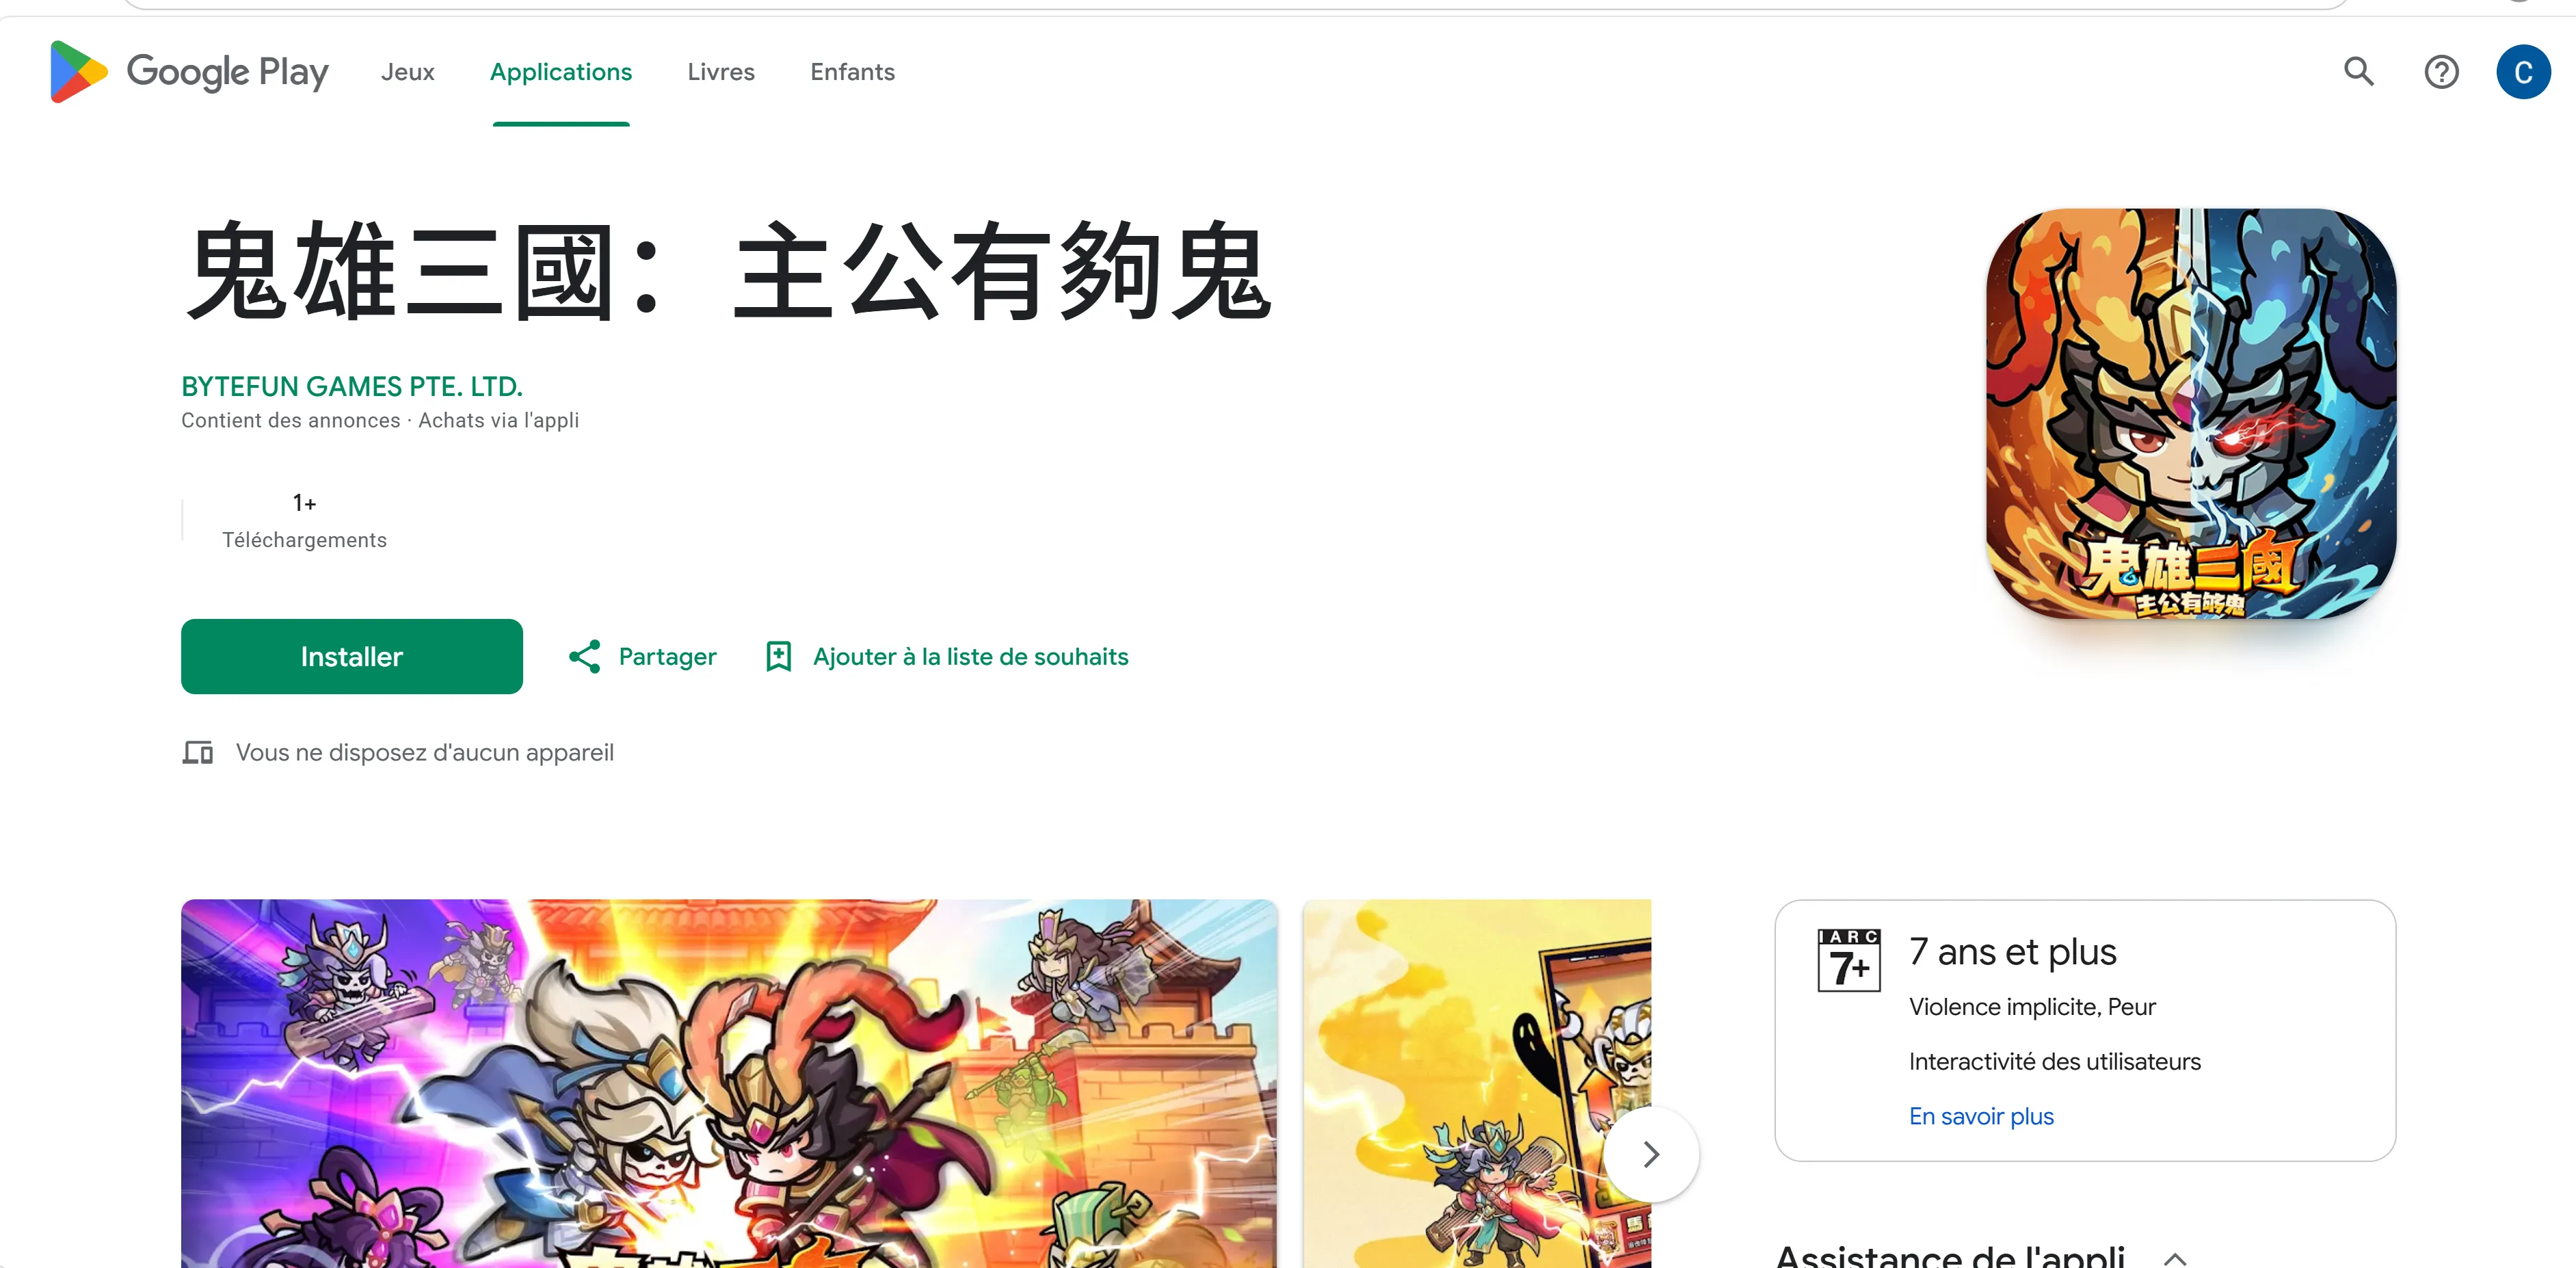
Task: Click the IARC 7+ rating badge
Action: (x=1848, y=960)
